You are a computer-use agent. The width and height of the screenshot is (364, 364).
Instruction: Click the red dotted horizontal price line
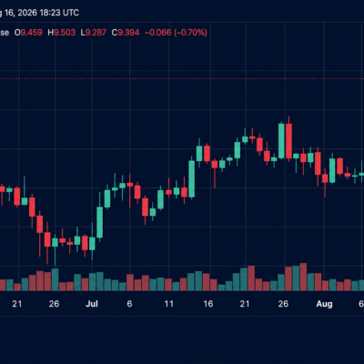(182, 78)
